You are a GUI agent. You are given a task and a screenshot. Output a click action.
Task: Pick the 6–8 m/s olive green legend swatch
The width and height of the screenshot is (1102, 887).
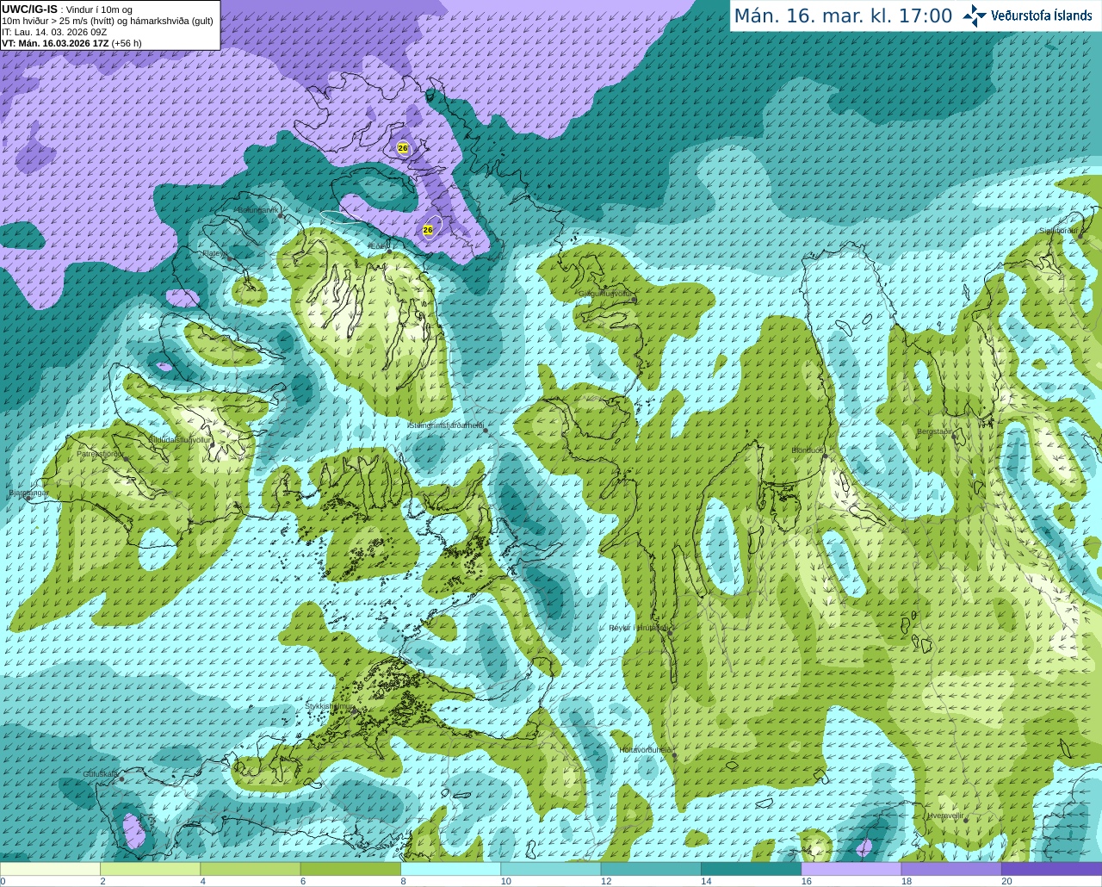[x=350, y=869]
